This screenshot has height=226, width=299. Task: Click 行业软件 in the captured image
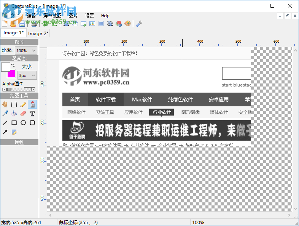pos(162,112)
